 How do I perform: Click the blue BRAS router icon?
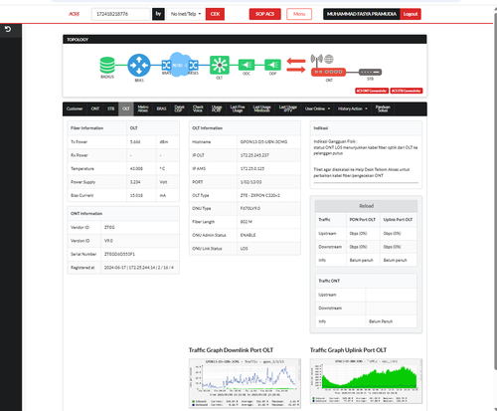(x=139, y=66)
